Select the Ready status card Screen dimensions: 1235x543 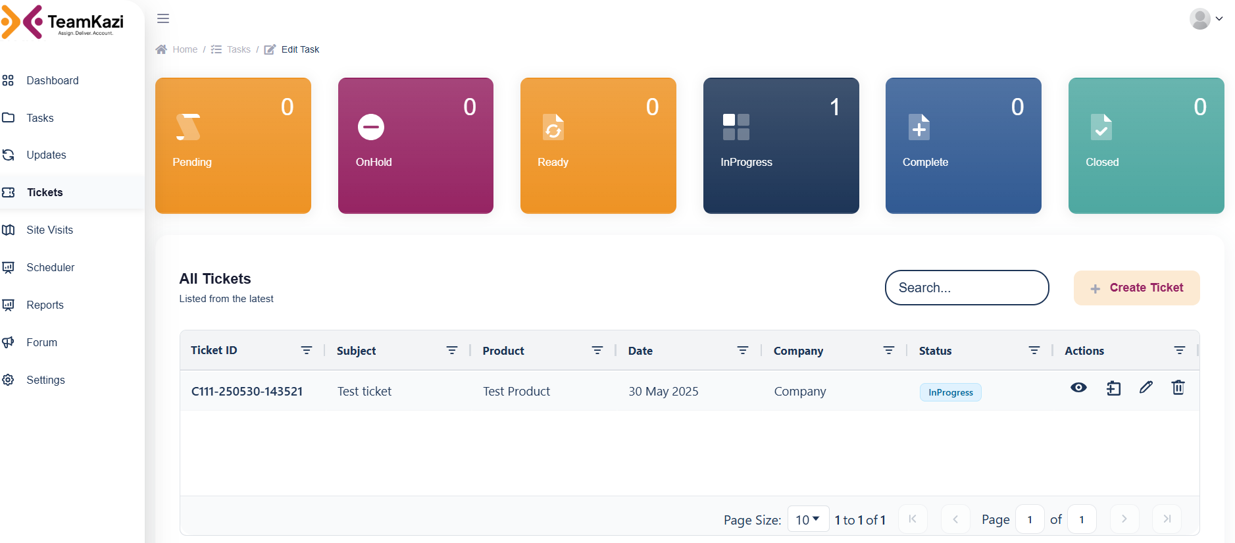click(598, 145)
